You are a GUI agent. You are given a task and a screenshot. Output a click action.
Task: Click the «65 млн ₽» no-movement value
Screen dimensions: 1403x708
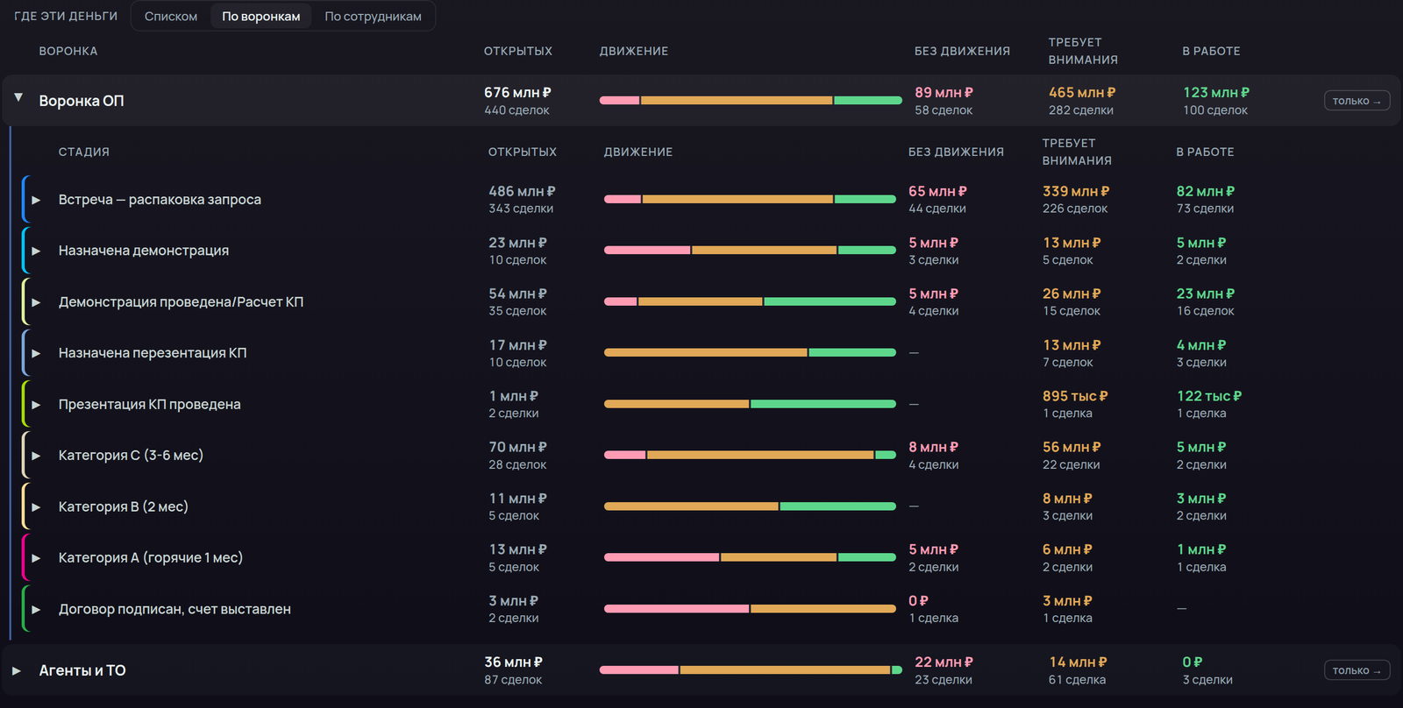click(x=937, y=191)
